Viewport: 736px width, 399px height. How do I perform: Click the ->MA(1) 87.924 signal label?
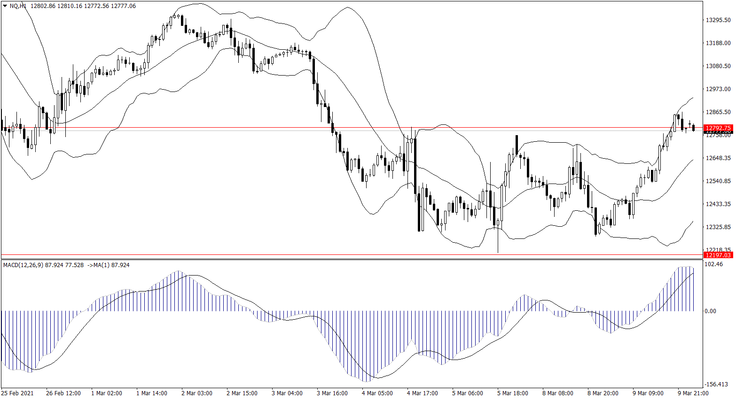[x=109, y=265]
